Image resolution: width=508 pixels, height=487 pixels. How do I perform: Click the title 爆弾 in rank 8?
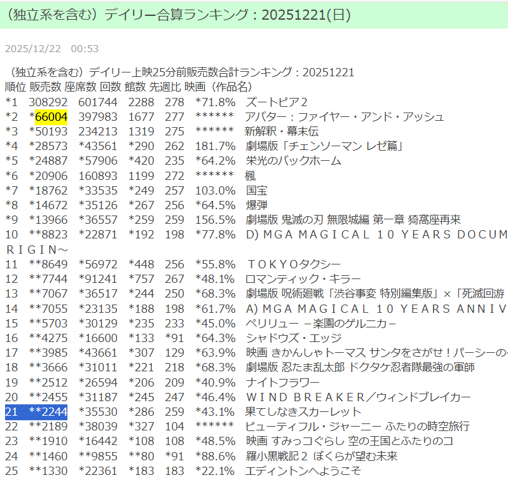(257, 205)
